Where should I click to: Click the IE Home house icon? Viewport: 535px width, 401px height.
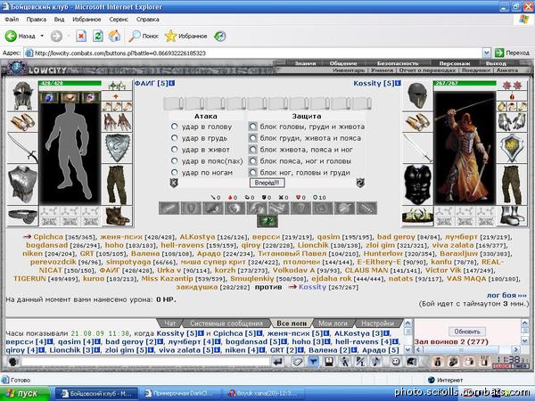tap(115, 36)
